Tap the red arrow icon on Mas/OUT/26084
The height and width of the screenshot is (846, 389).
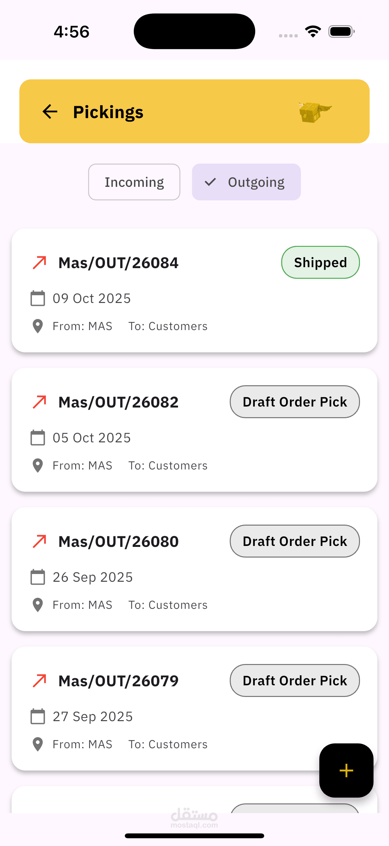tap(40, 263)
